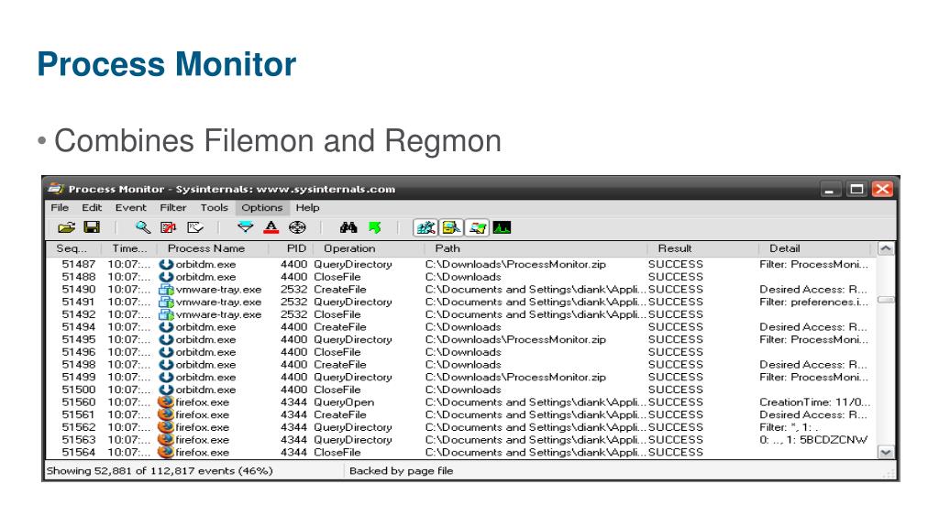Click firefox.exe icon in row 51560
The image size is (939, 528).
click(166, 402)
